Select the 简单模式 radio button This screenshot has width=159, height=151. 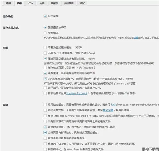point(45,27)
